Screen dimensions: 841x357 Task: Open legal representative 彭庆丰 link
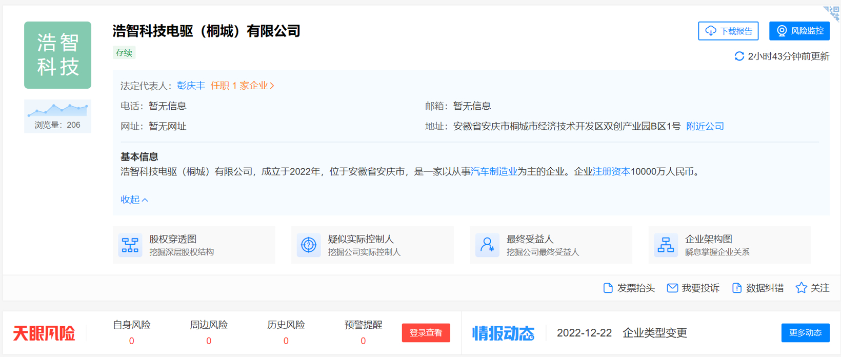191,86
